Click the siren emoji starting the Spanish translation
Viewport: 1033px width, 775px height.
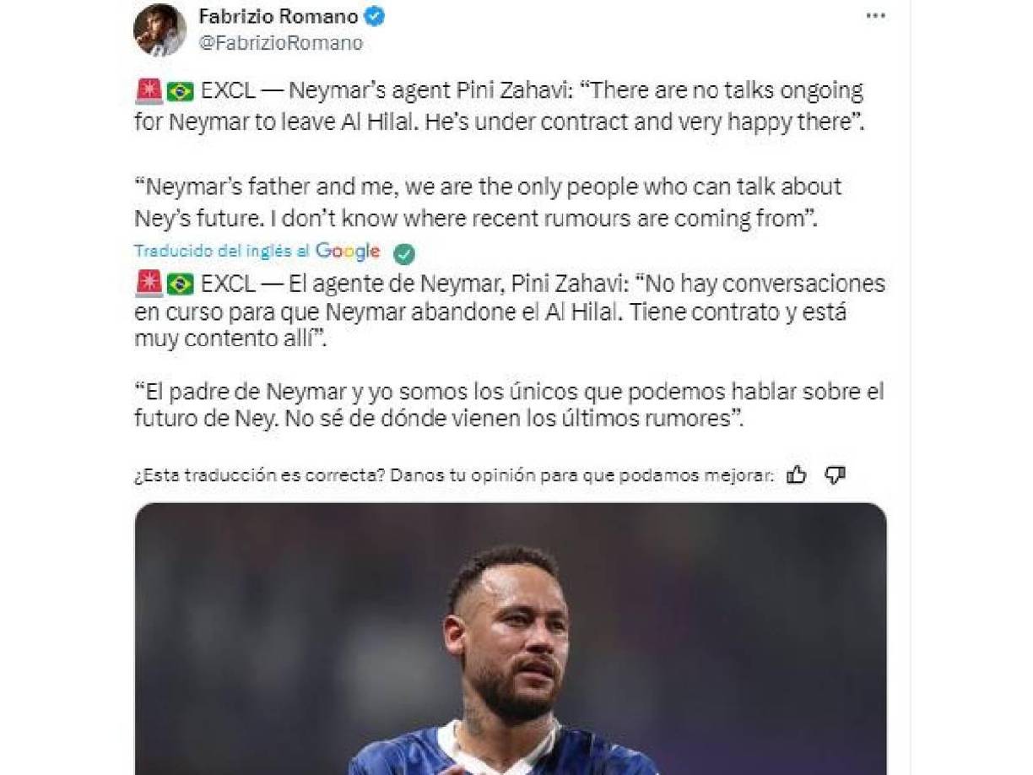145,285
